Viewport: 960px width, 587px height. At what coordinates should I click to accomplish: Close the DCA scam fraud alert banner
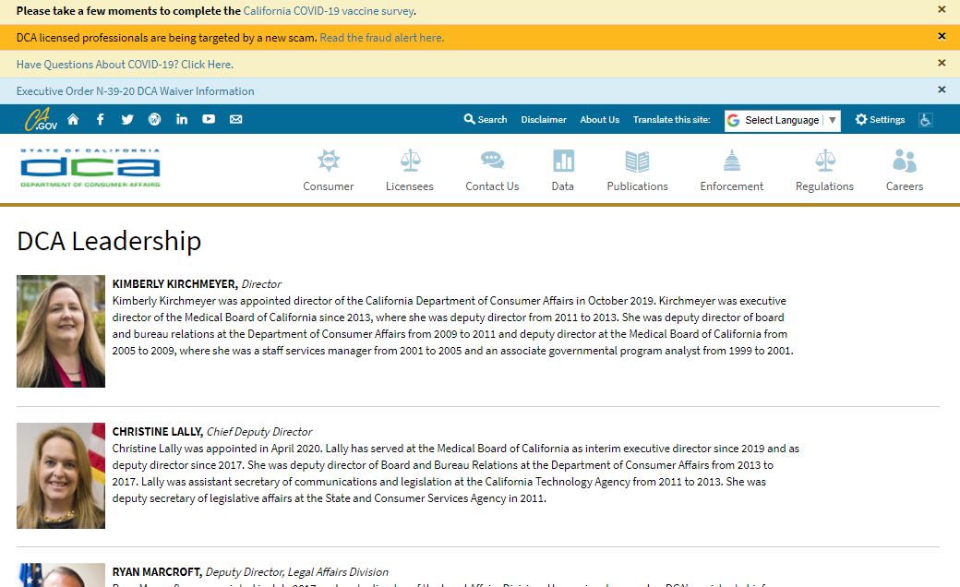coord(942,37)
